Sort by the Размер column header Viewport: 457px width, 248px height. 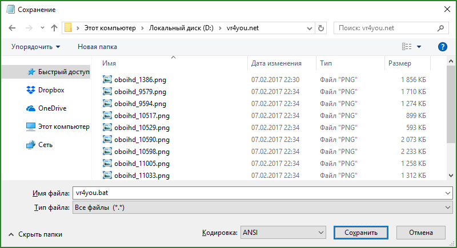399,63
